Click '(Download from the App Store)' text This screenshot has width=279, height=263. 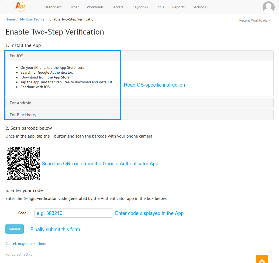[x=46, y=77]
